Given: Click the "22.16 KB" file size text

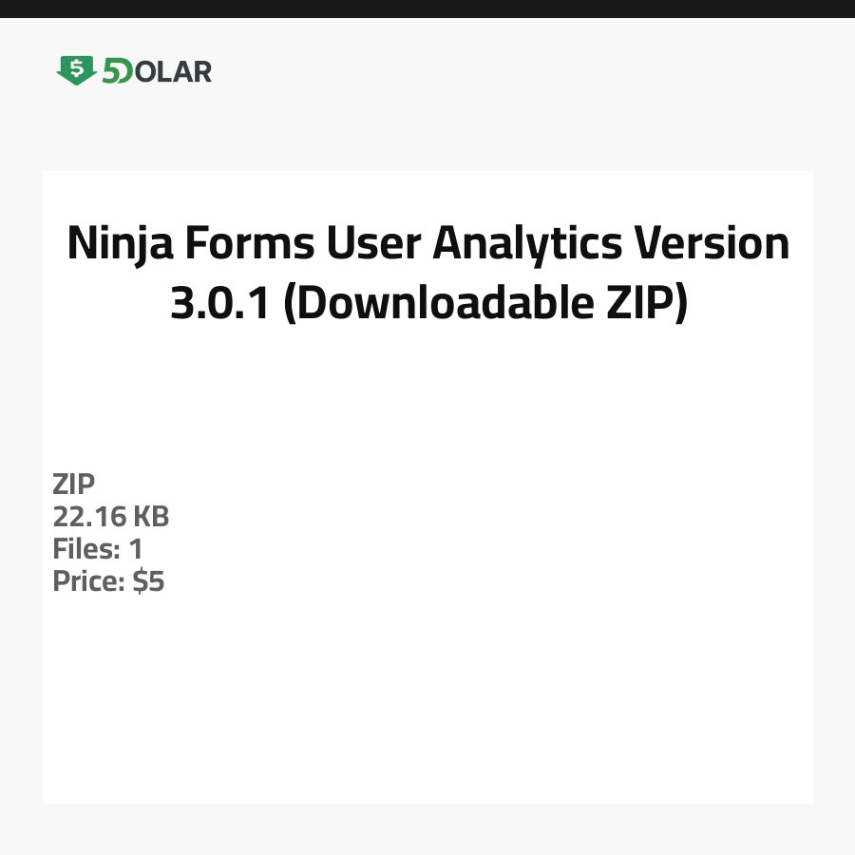Looking at the screenshot, I should click(111, 517).
